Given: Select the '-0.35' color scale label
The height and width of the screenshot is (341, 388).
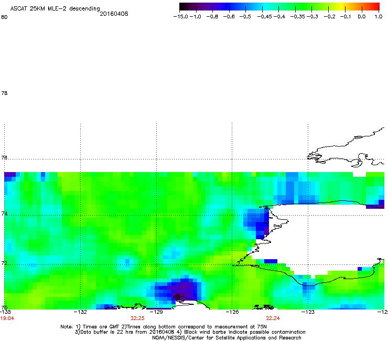Looking at the screenshot, I should (x=298, y=17).
